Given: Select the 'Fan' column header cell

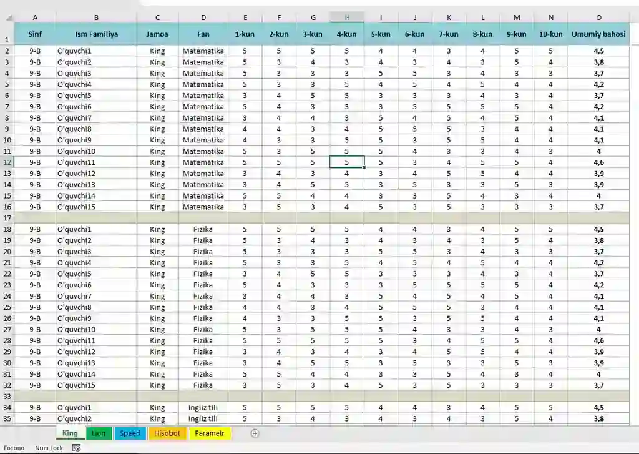Looking at the screenshot, I should [x=203, y=34].
